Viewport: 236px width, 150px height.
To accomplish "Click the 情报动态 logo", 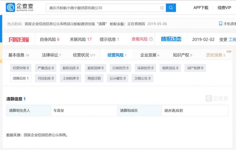I will tap(171, 39).
